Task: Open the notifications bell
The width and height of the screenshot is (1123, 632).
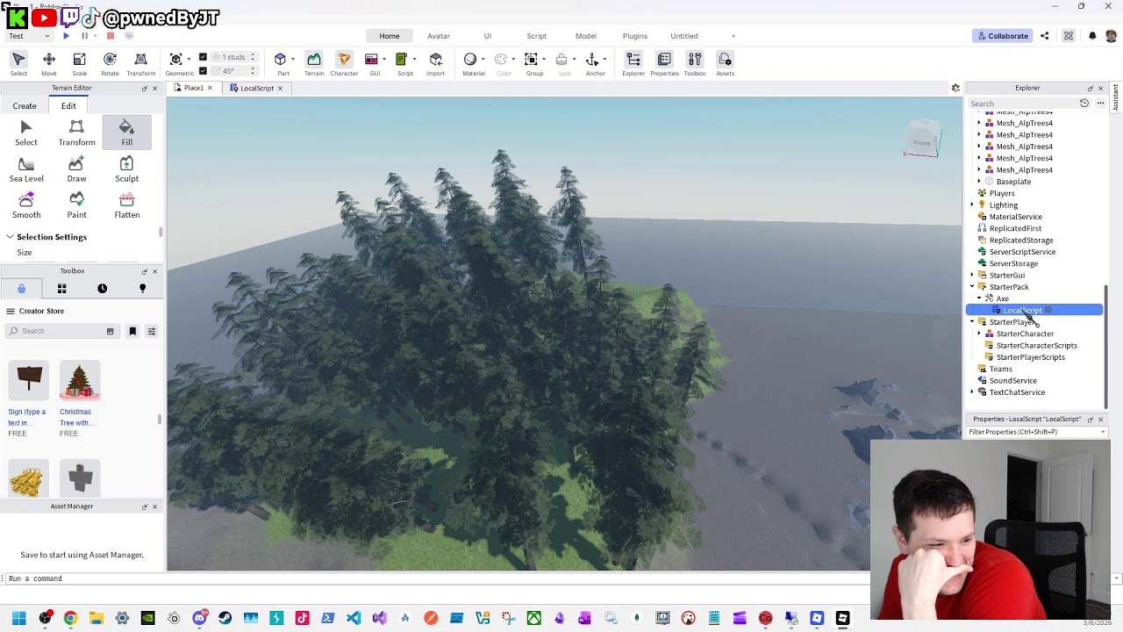Action: pos(1092,36)
